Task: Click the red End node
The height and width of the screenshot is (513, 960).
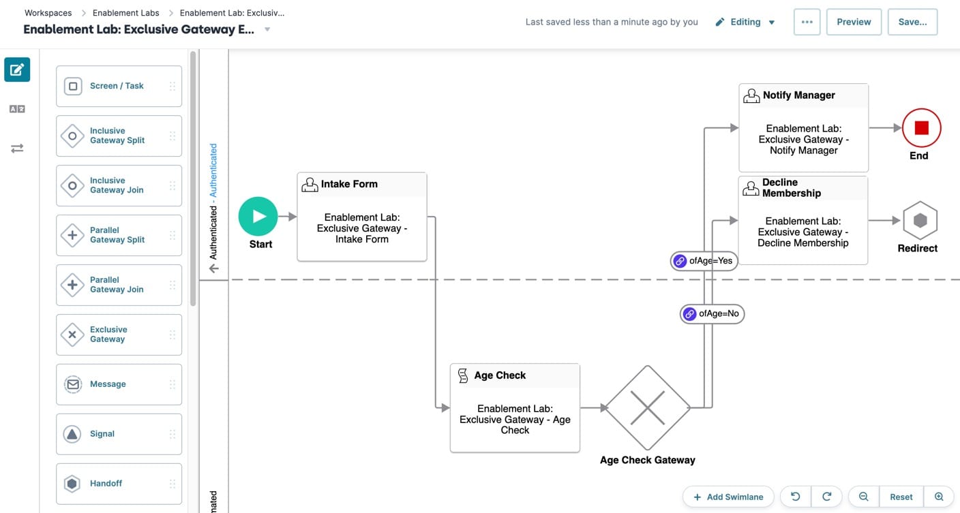Action: click(922, 128)
